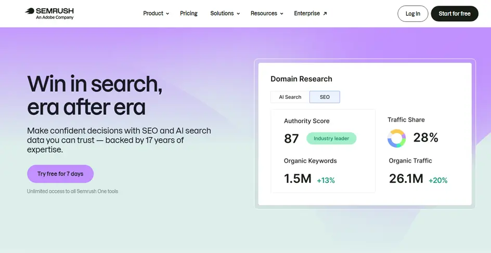Switch to the AI Search tab
The image size is (491, 253).
pyautogui.click(x=290, y=97)
